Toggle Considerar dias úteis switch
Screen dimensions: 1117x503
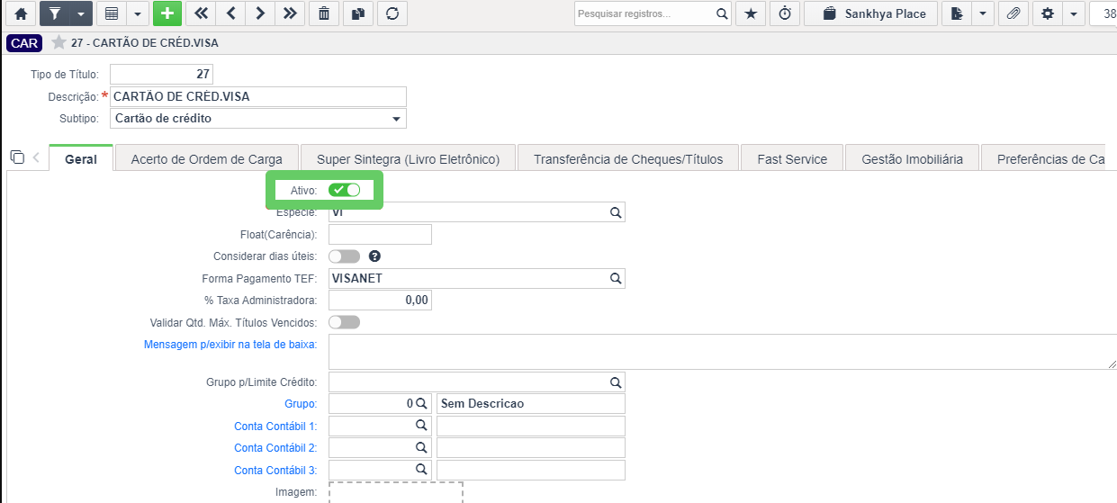pos(344,256)
